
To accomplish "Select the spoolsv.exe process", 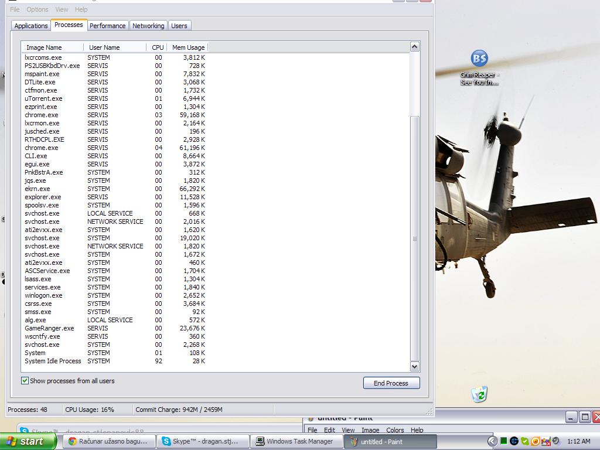I will pyautogui.click(x=115, y=205).
